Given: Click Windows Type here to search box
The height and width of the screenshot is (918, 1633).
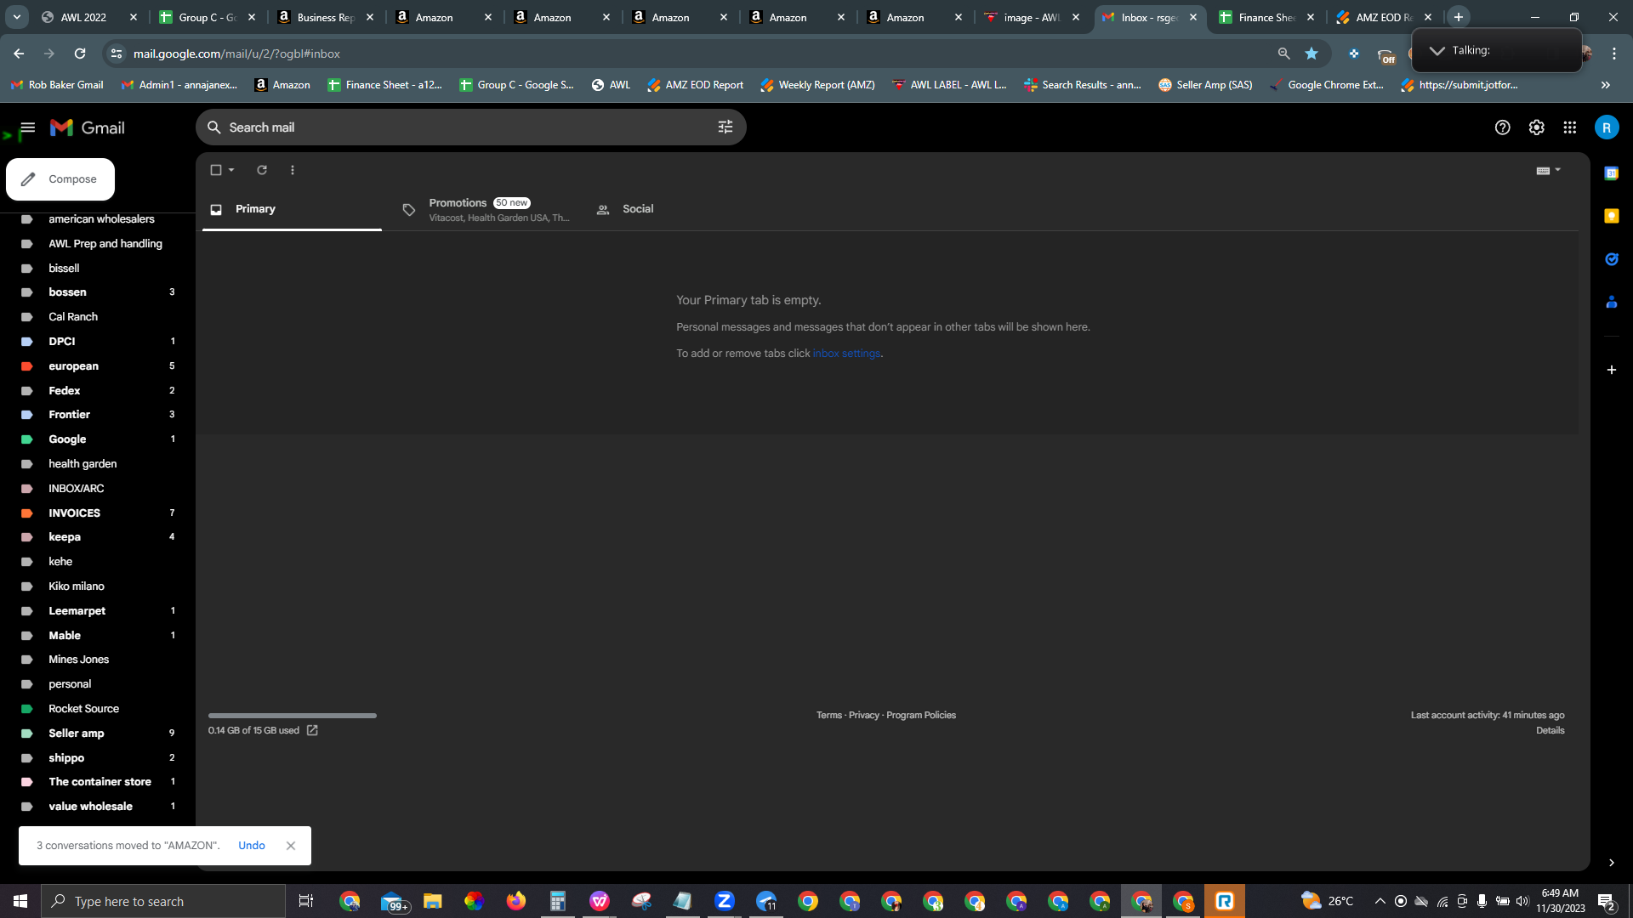Looking at the screenshot, I should (163, 901).
